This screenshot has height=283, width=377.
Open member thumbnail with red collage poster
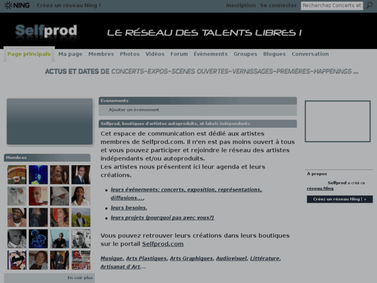point(81,260)
